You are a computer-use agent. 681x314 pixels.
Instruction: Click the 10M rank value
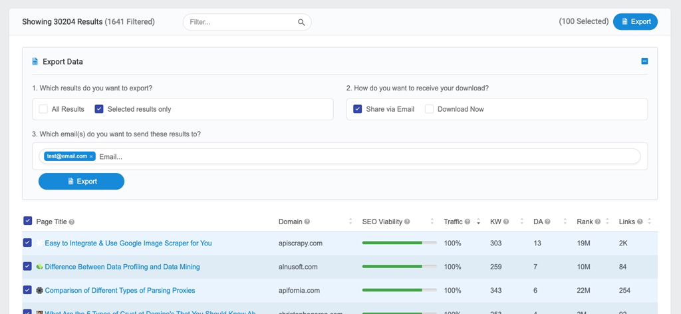(x=583, y=267)
